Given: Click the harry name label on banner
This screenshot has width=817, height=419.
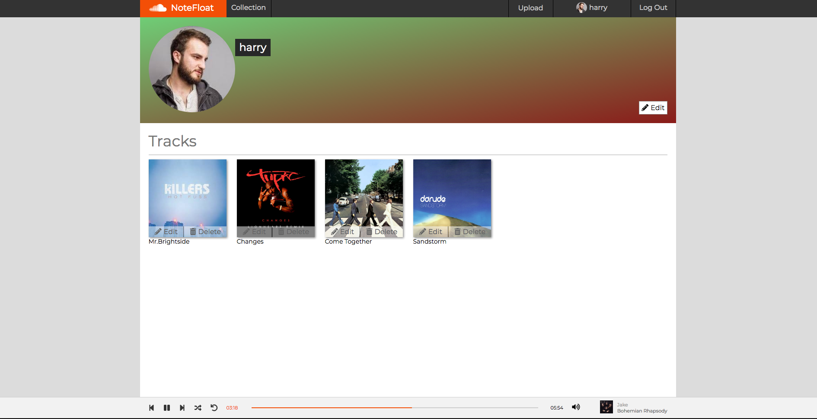Looking at the screenshot, I should click(253, 48).
